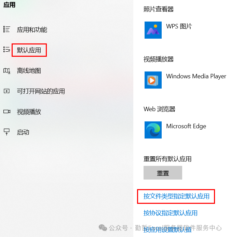
Task: Click the 启动 startup icon
Action: tap(6, 132)
